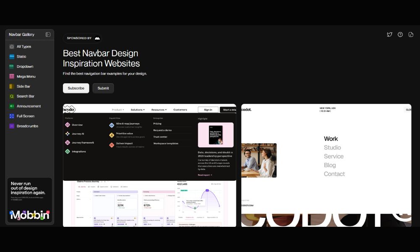Click the help question-mark icon
Viewport: 420px width, 252px height.
click(x=400, y=34)
